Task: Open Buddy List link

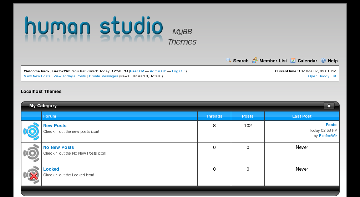Action: 322,76
